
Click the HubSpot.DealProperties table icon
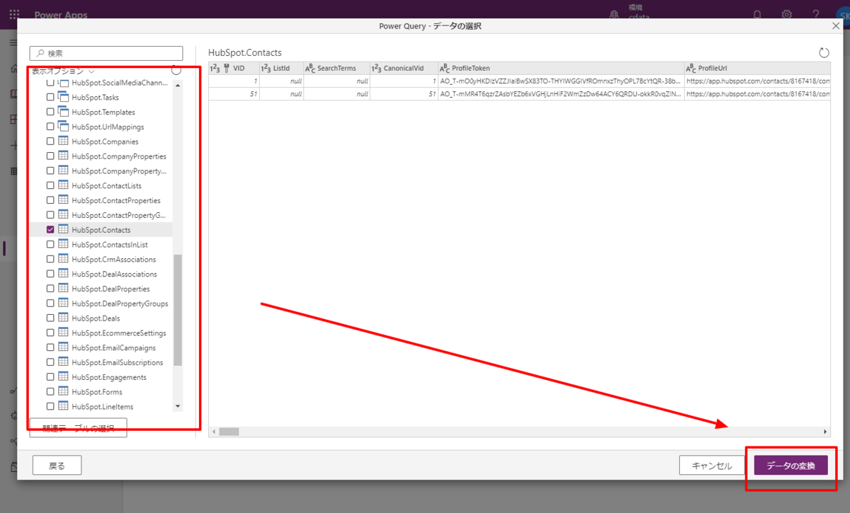[x=63, y=289]
